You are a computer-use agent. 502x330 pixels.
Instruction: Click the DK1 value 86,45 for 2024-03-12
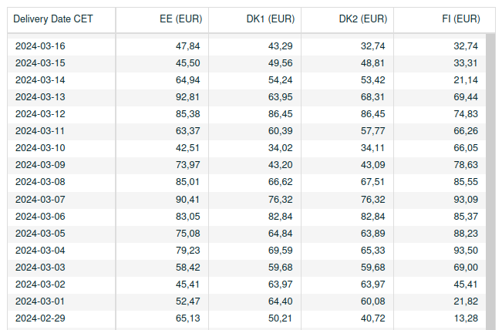coord(254,114)
